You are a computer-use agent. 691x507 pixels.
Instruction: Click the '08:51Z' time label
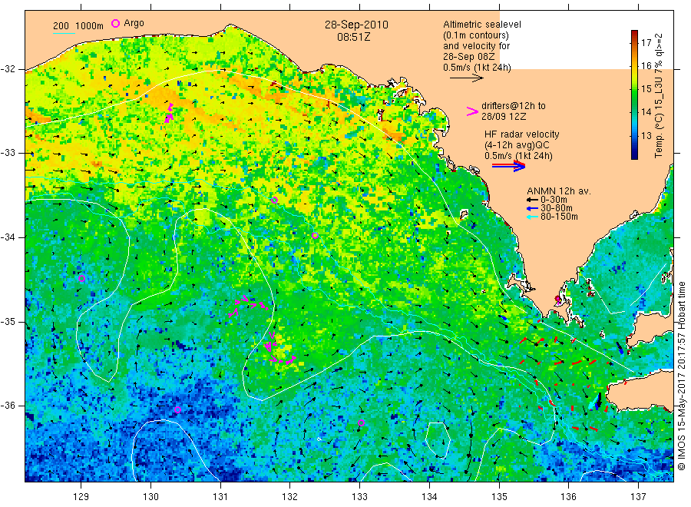click(353, 37)
